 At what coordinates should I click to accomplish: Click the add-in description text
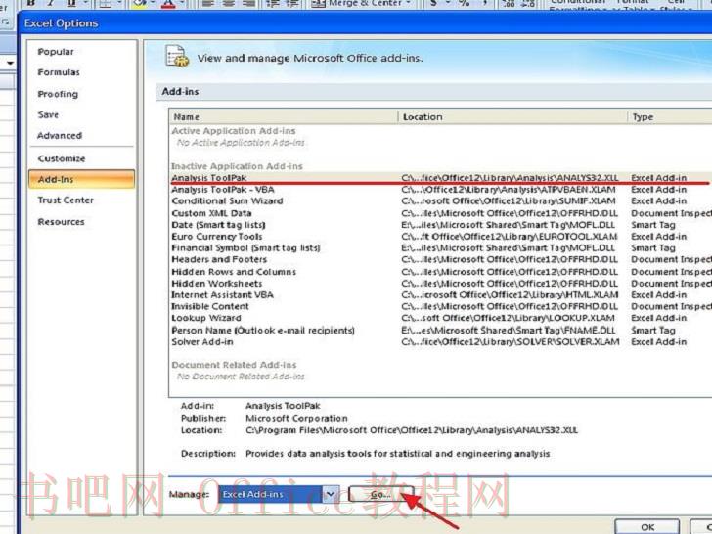pos(397,454)
